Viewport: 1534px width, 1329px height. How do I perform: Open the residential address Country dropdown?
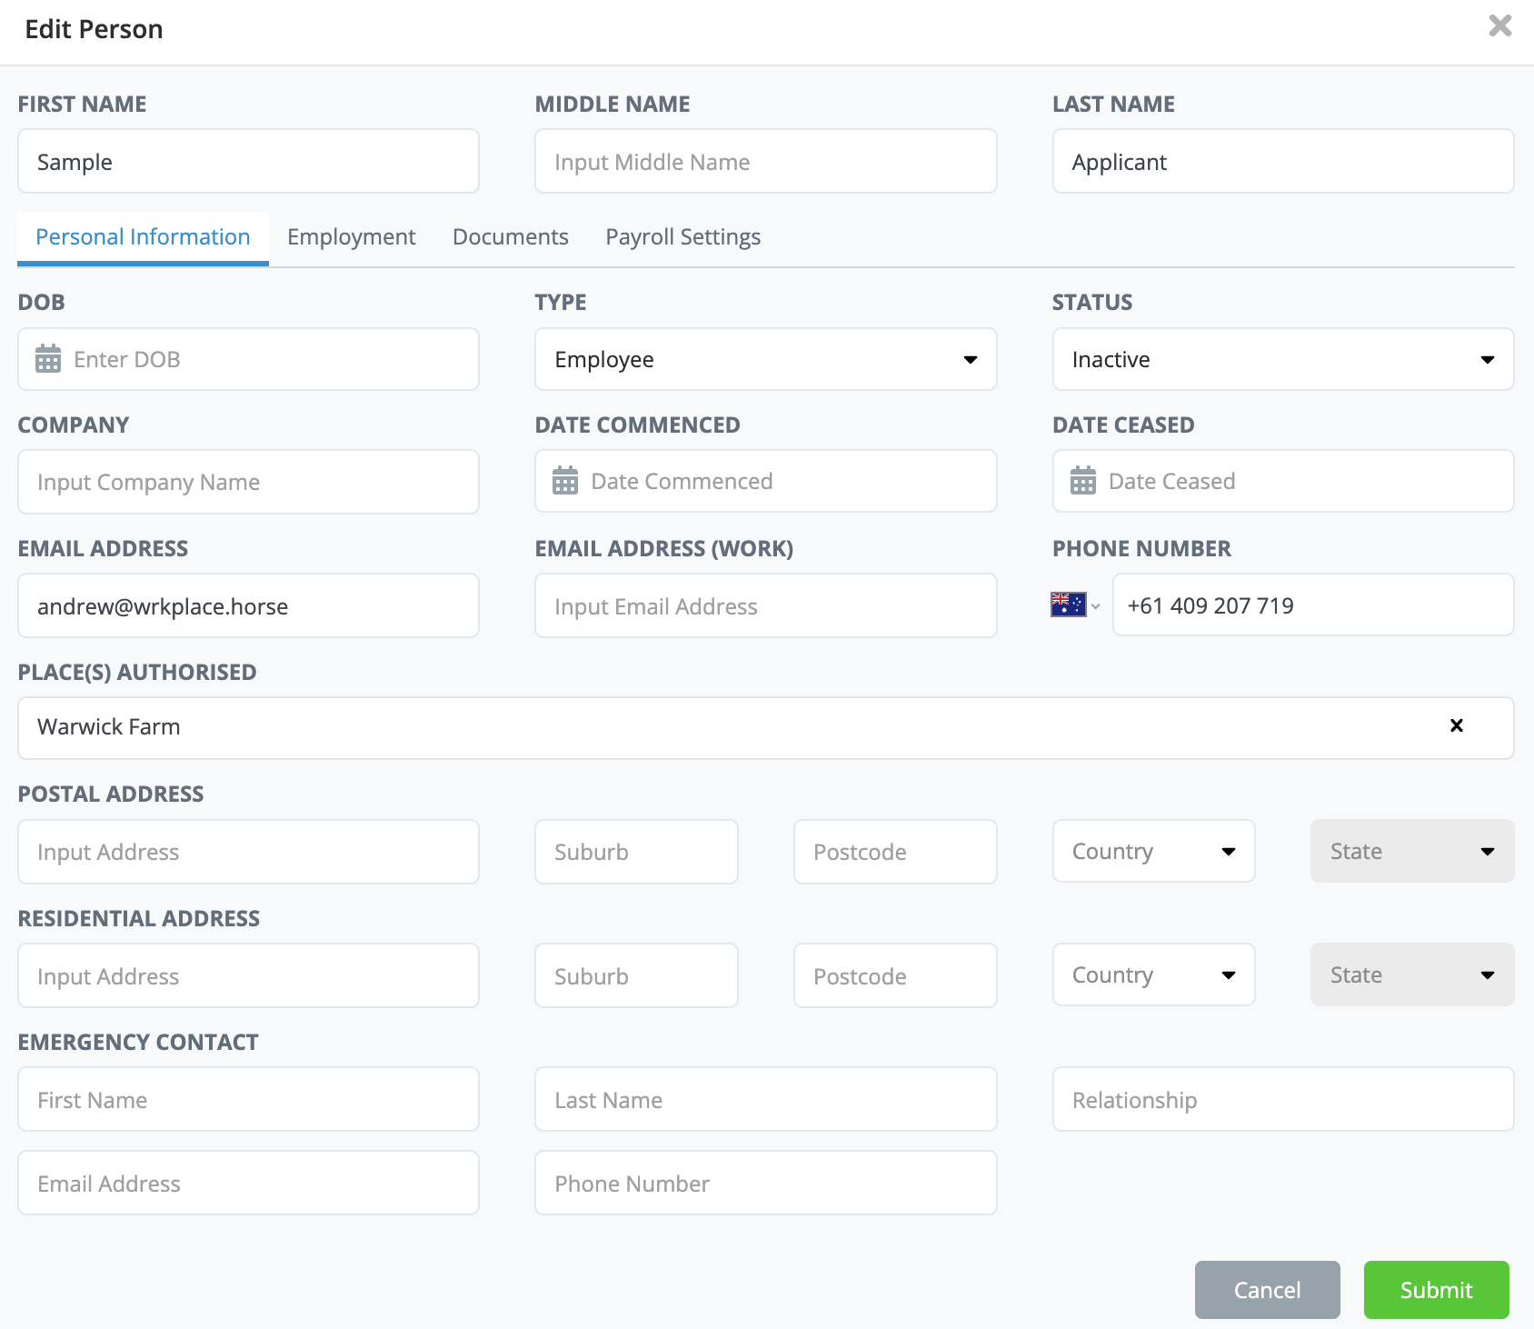[x=1153, y=975]
